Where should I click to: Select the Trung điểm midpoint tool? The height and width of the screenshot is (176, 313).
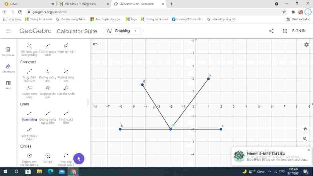(x=29, y=75)
